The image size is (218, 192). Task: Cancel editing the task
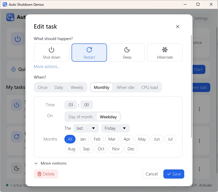[x=152, y=174]
